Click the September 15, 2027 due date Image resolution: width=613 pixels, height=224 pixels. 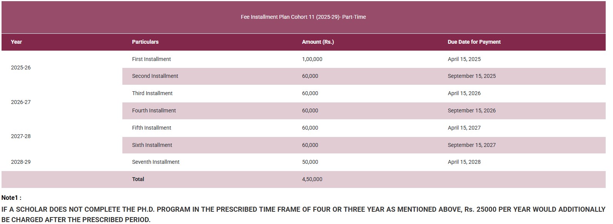472,145
